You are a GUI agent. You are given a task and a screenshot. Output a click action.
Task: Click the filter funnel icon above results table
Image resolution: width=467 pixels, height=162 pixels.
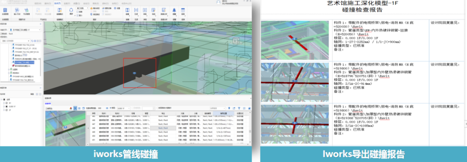coord(239,108)
